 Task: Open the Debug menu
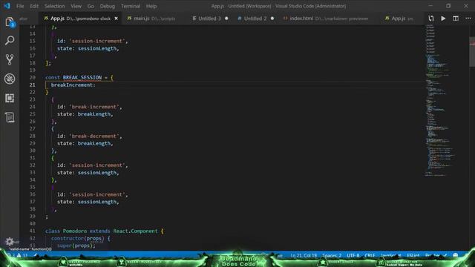[x=107, y=6]
